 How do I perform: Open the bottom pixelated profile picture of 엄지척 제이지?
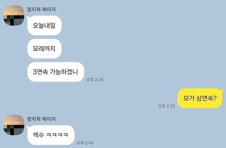coord(14,125)
